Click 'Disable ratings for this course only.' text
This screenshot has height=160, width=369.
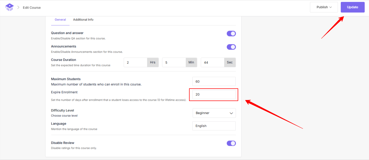pyautogui.click(x=74, y=148)
